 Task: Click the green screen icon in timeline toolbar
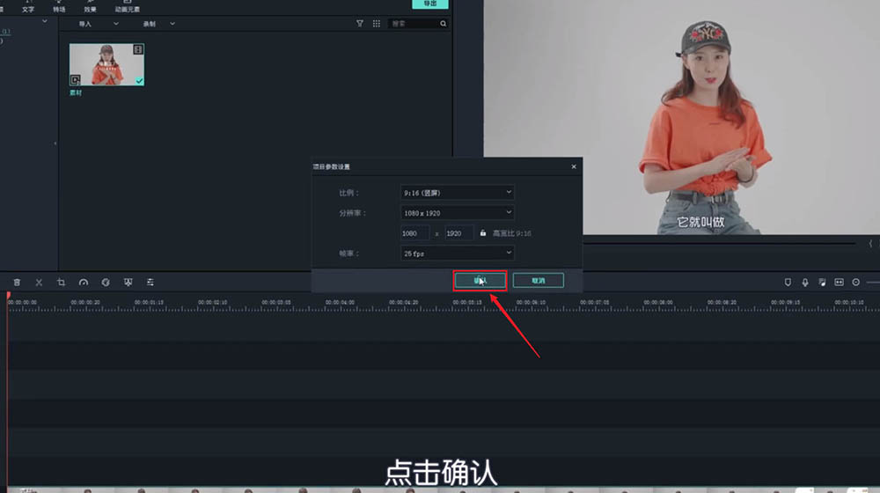(128, 283)
